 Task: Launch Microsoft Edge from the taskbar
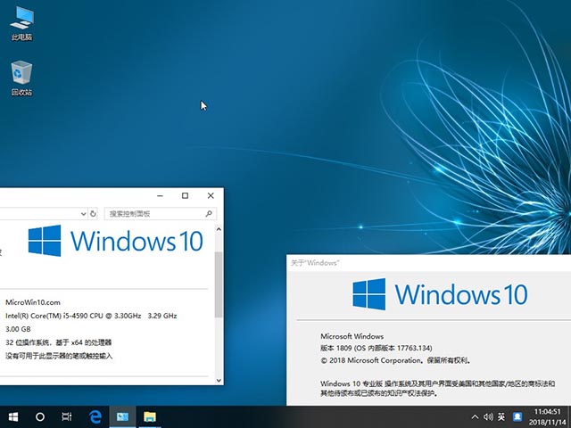tap(95, 416)
